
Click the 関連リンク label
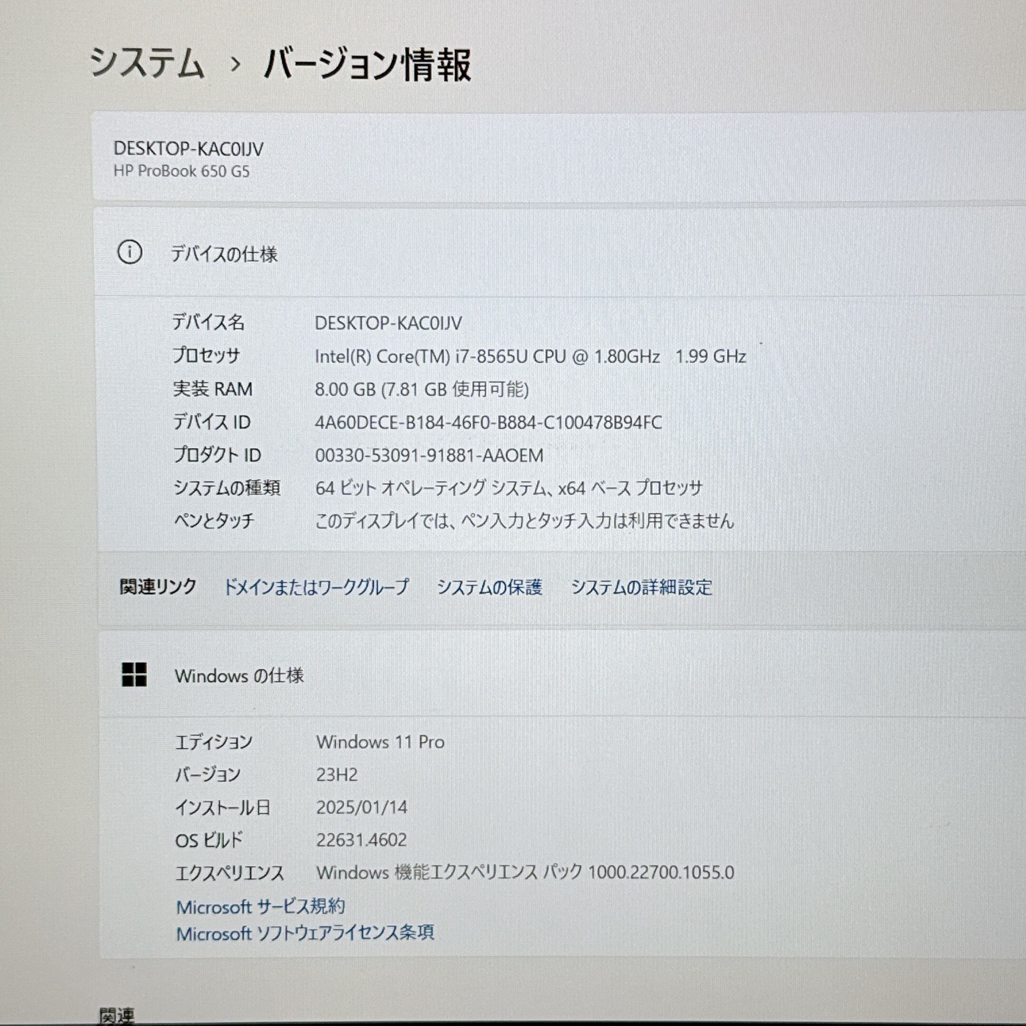click(x=158, y=587)
